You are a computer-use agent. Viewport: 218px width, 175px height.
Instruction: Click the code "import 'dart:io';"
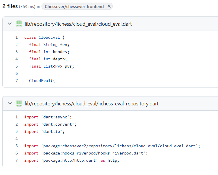(x=44, y=132)
